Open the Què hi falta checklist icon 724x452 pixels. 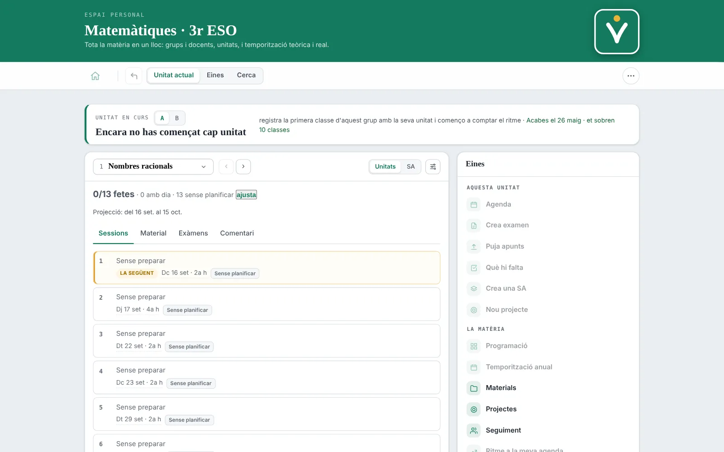(x=474, y=268)
